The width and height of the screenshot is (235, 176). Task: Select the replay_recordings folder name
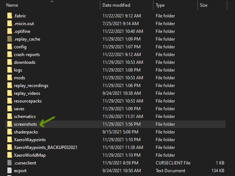(x=31, y=85)
